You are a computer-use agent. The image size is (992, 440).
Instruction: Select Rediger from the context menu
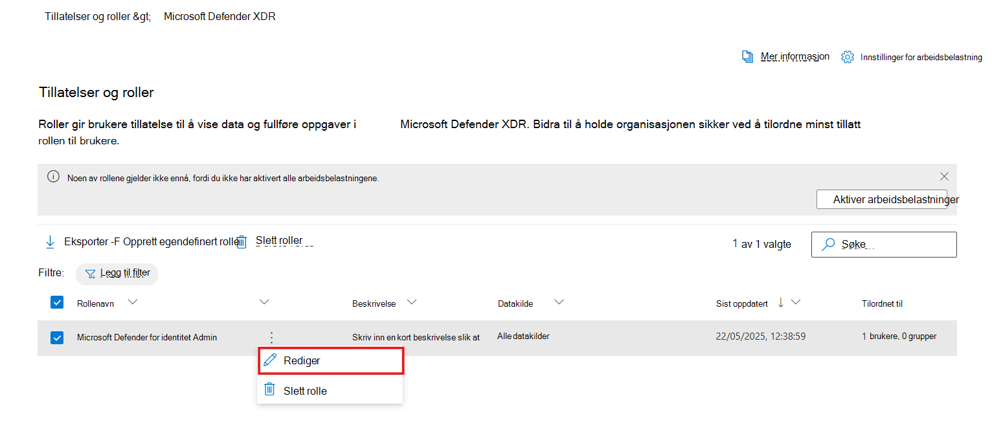[x=331, y=360]
